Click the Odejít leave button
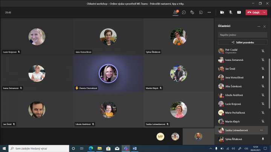Viewport: 271px width, 152px height. 254,12
